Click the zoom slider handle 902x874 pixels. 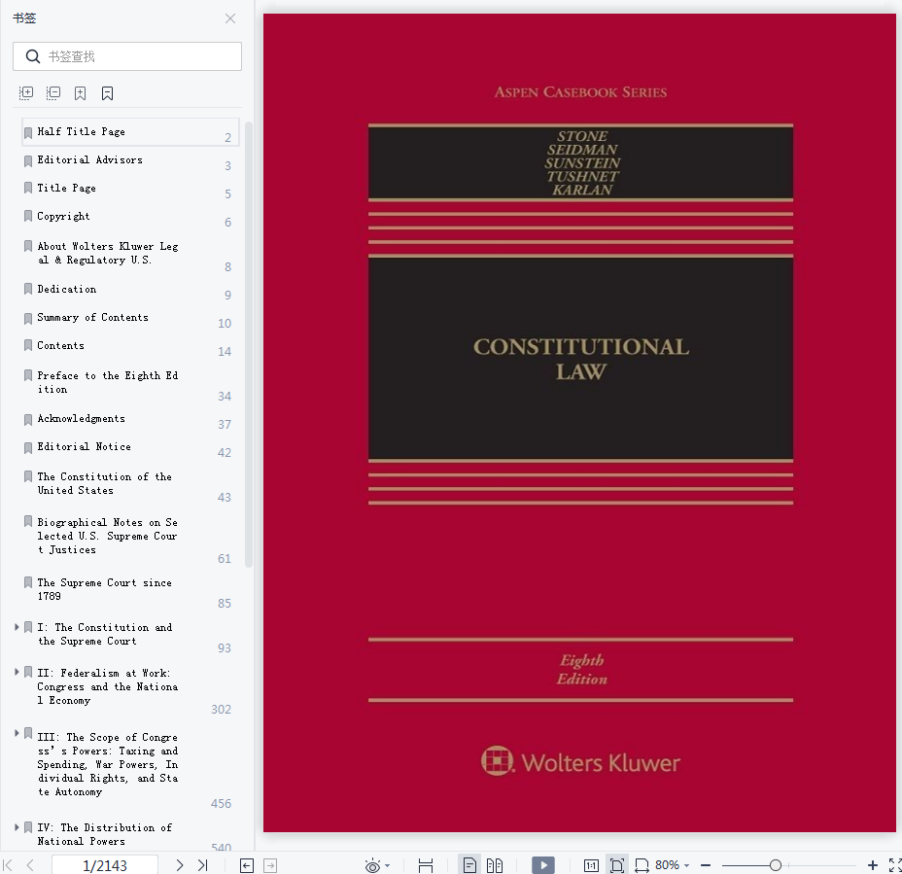(x=776, y=865)
